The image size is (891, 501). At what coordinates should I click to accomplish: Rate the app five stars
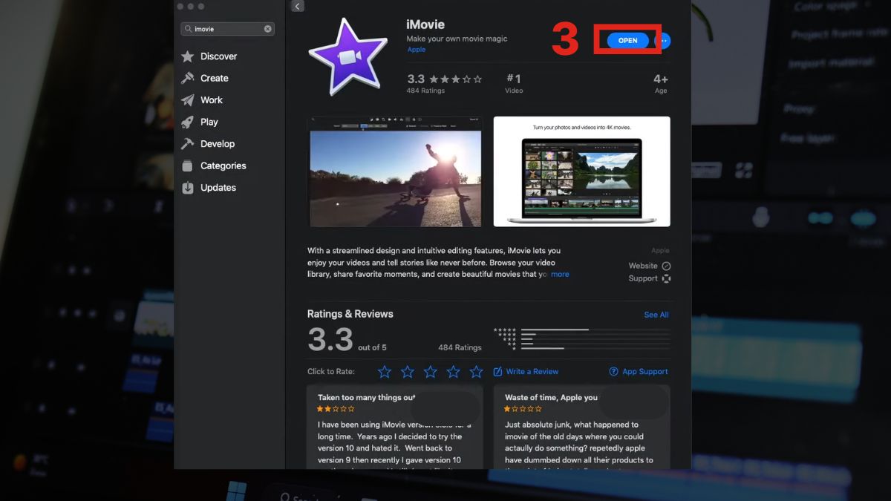[477, 372]
